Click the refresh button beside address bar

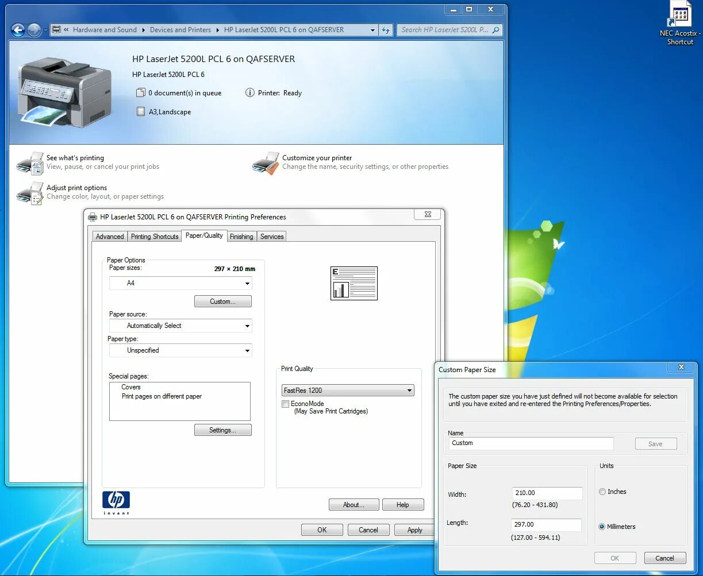[386, 30]
